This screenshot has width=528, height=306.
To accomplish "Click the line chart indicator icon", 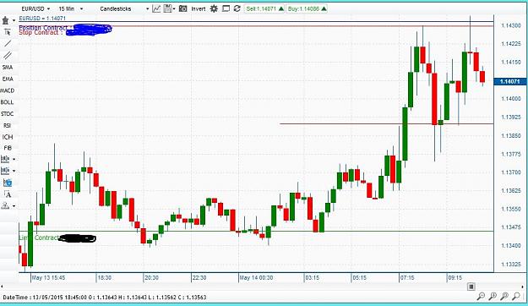I will 156,8.
